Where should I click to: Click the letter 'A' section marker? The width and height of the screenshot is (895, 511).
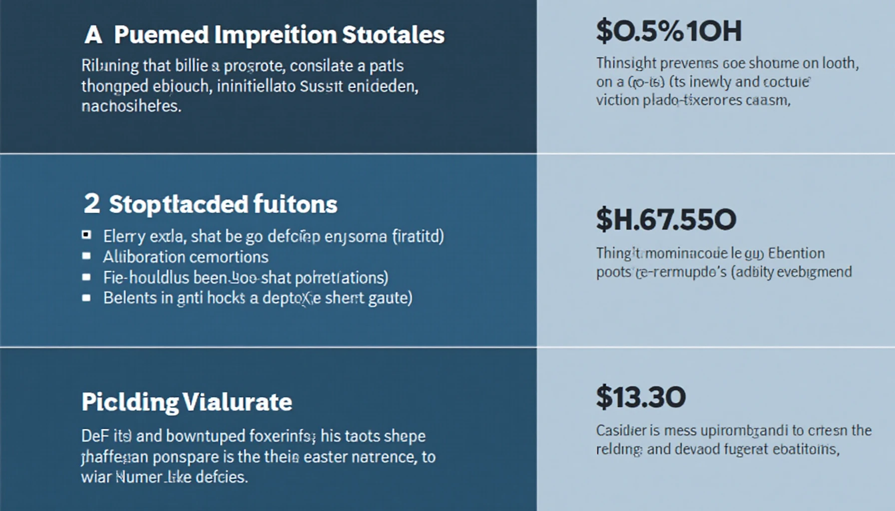point(93,36)
